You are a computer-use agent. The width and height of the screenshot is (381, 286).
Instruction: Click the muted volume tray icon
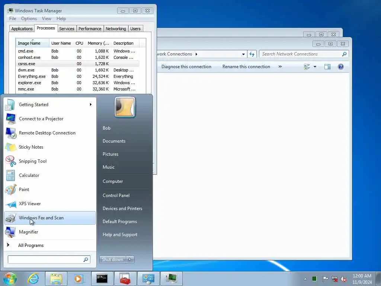click(343, 279)
